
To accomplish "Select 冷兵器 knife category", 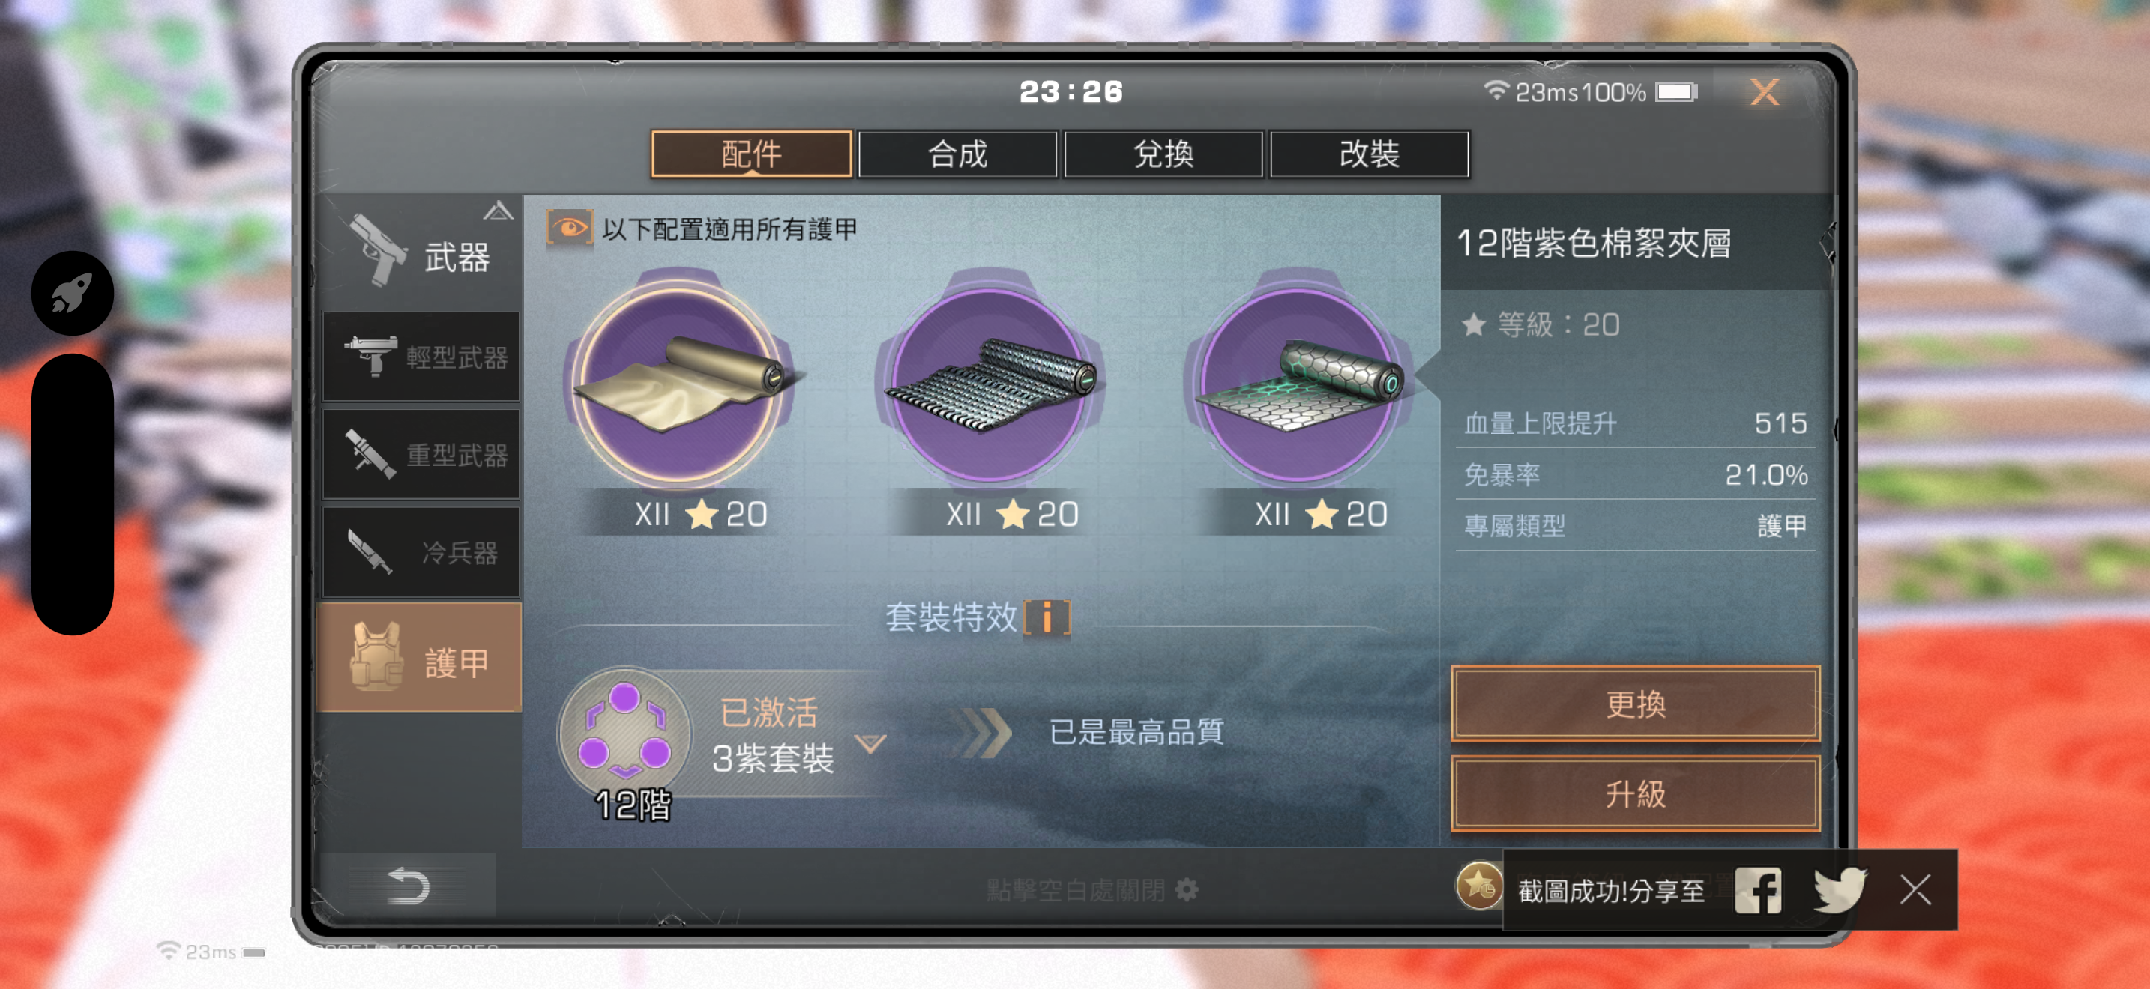I will click(x=421, y=552).
